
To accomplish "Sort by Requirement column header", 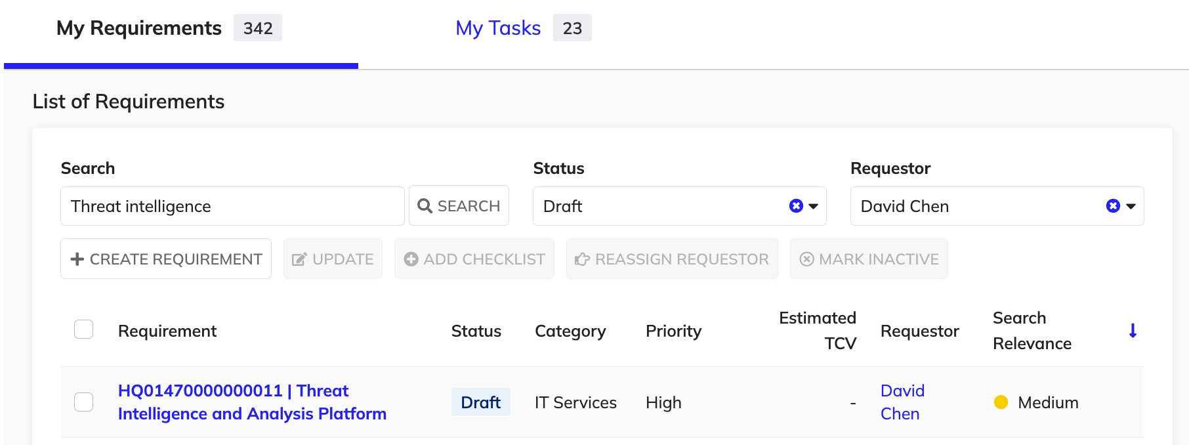I will tap(167, 331).
